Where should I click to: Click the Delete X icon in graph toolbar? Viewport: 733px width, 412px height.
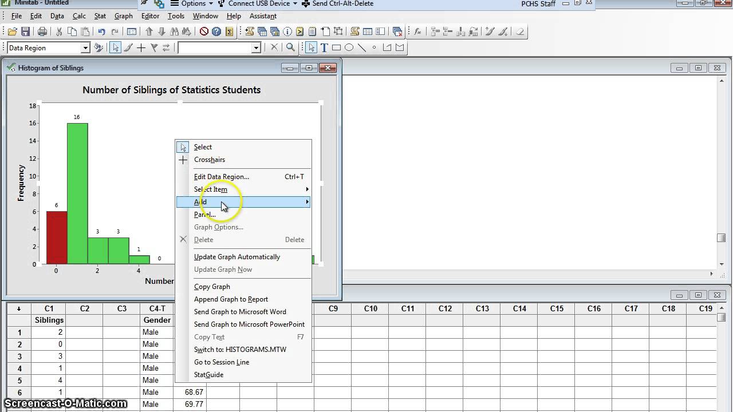pyautogui.click(x=274, y=48)
